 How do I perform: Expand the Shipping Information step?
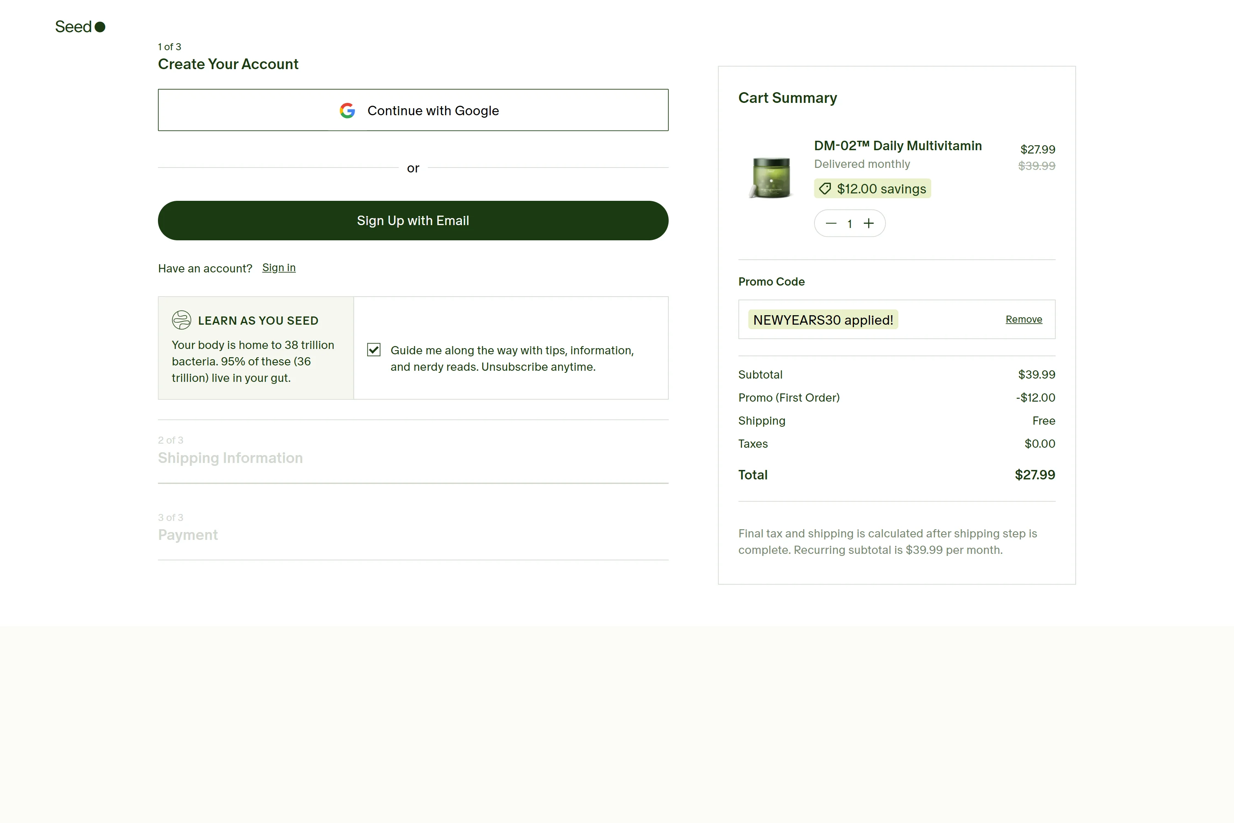[230, 458]
